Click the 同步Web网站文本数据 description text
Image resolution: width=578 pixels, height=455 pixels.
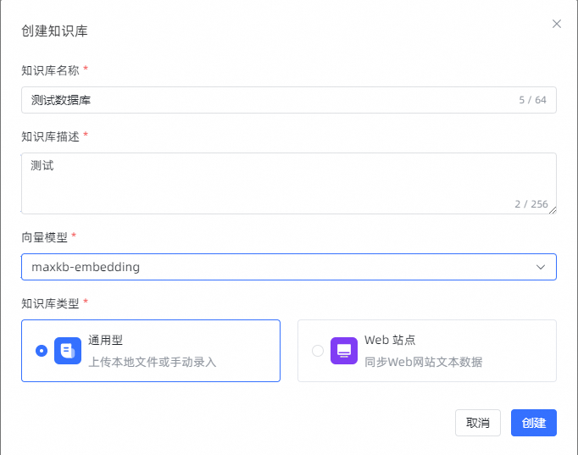pos(423,362)
